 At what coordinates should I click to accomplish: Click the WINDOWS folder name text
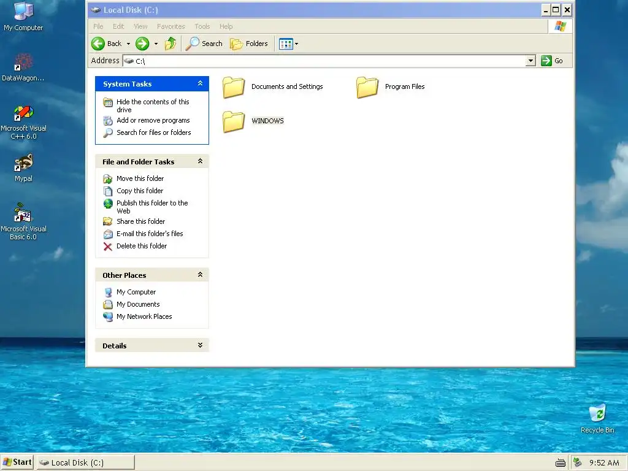pos(267,121)
